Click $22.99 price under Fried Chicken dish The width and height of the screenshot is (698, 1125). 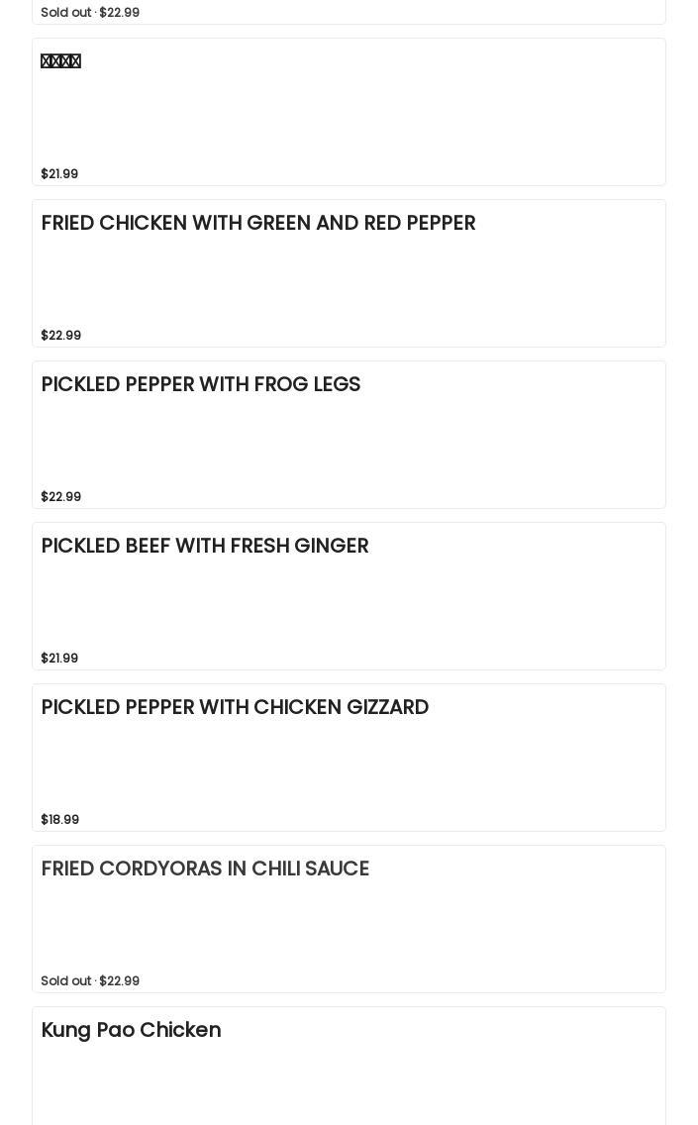(60, 335)
